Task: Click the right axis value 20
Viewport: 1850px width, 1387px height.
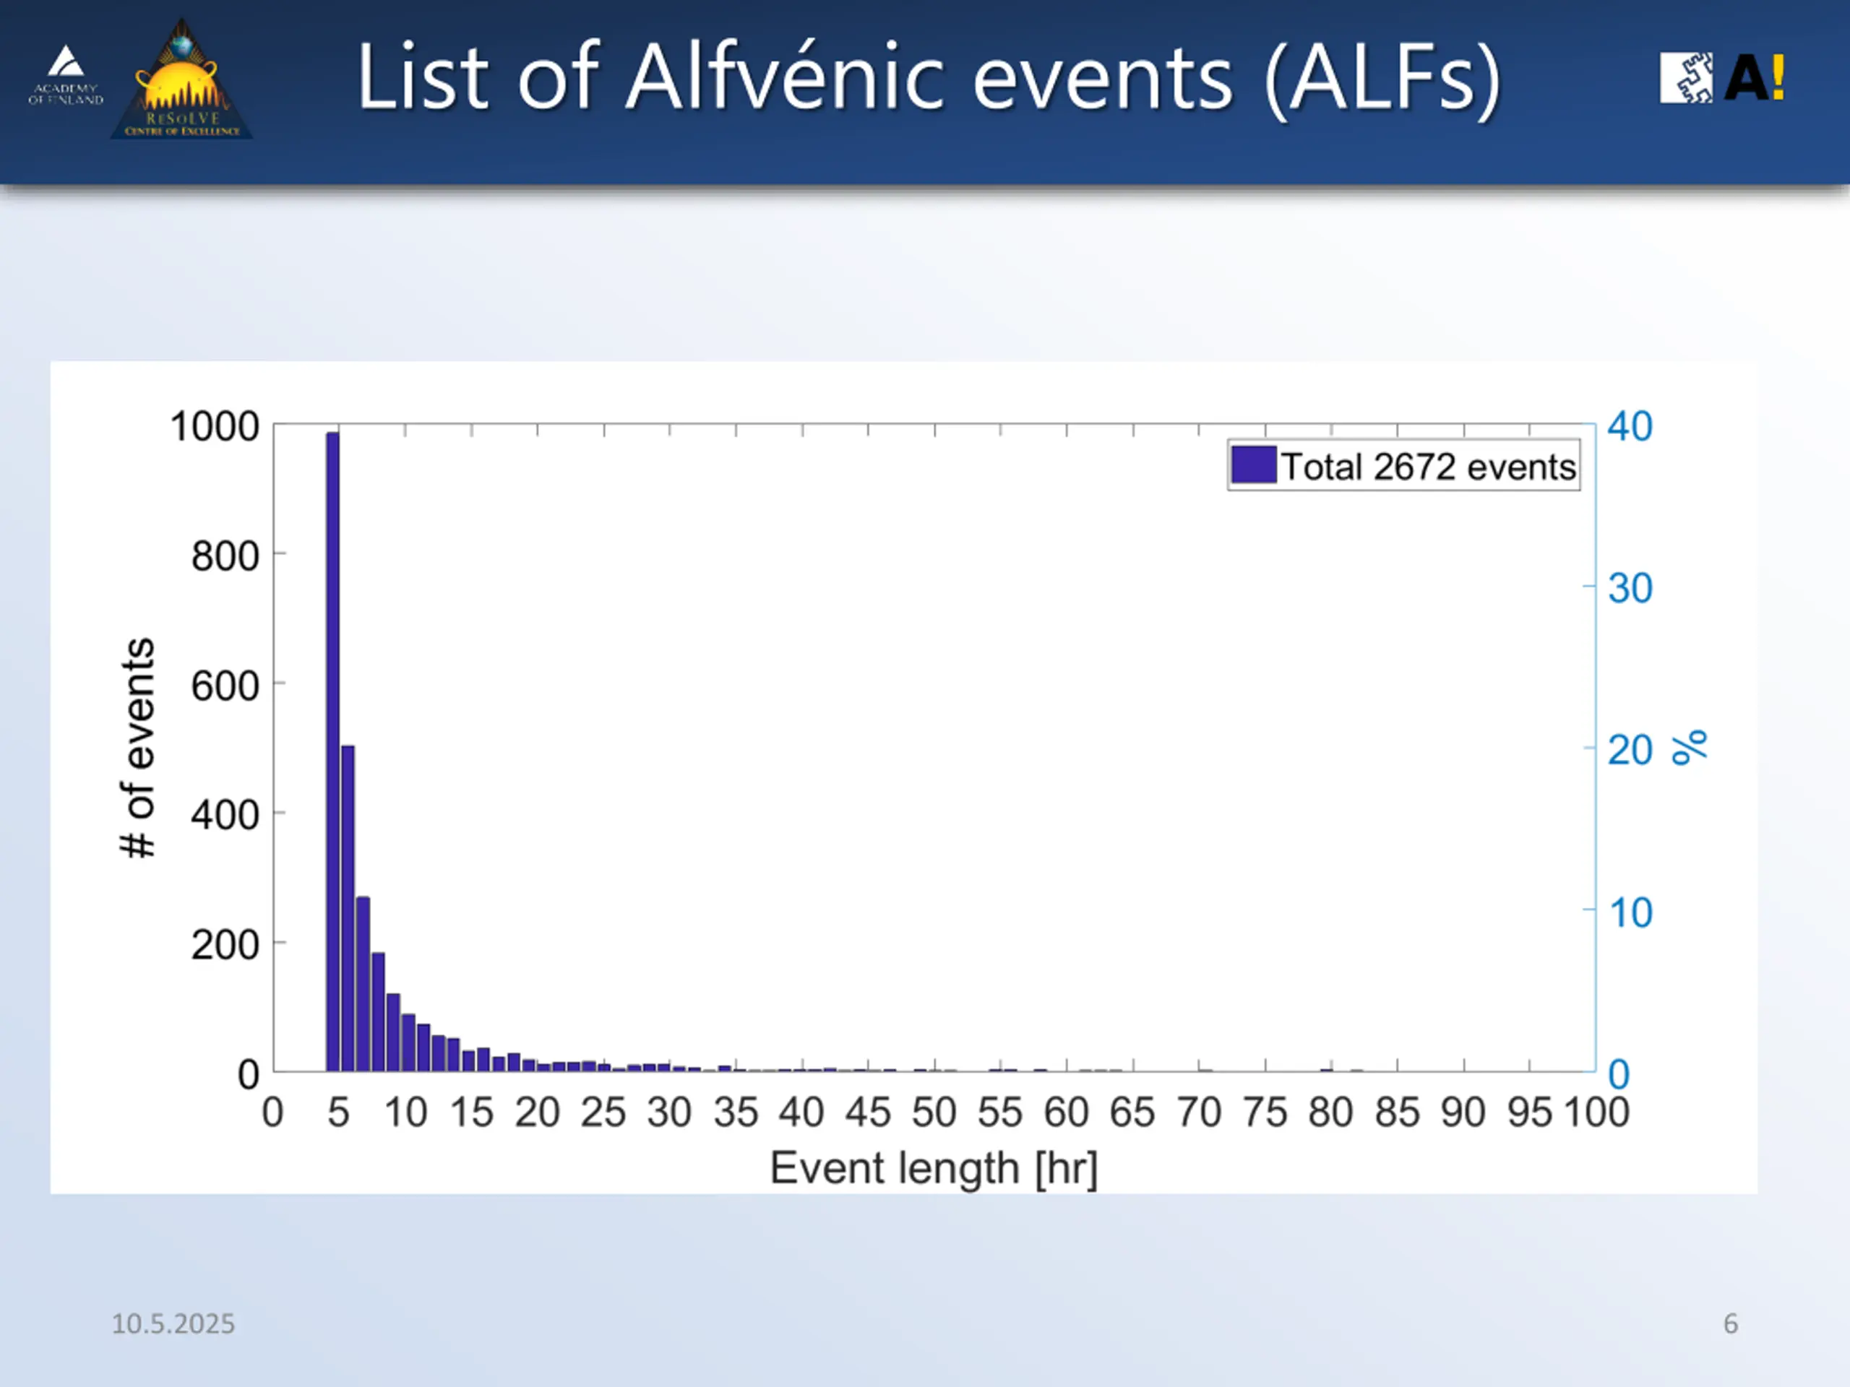Action: 1630,751
